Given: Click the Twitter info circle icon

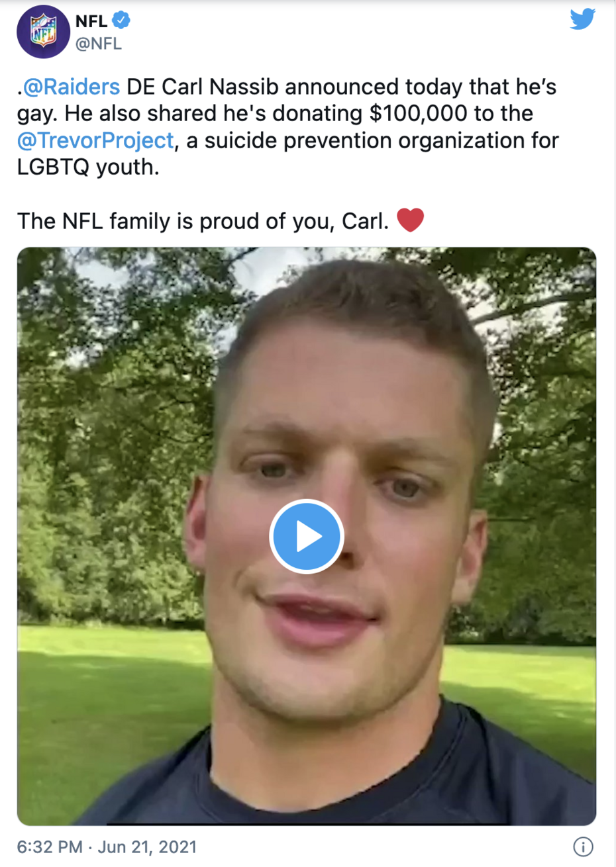Looking at the screenshot, I should click(583, 846).
